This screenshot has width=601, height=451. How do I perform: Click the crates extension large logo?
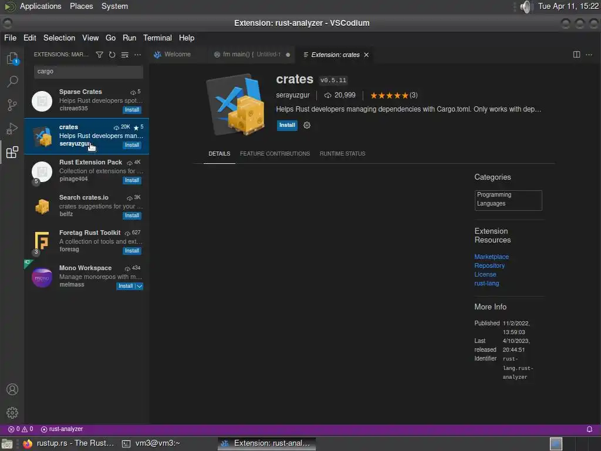236,105
